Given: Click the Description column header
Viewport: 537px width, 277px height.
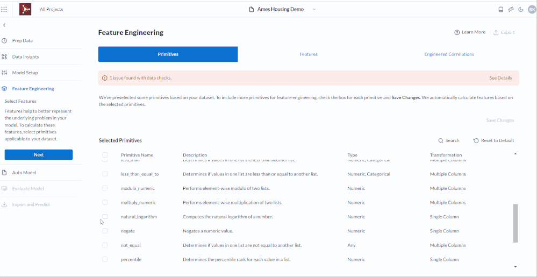Looking at the screenshot, I should [x=195, y=155].
